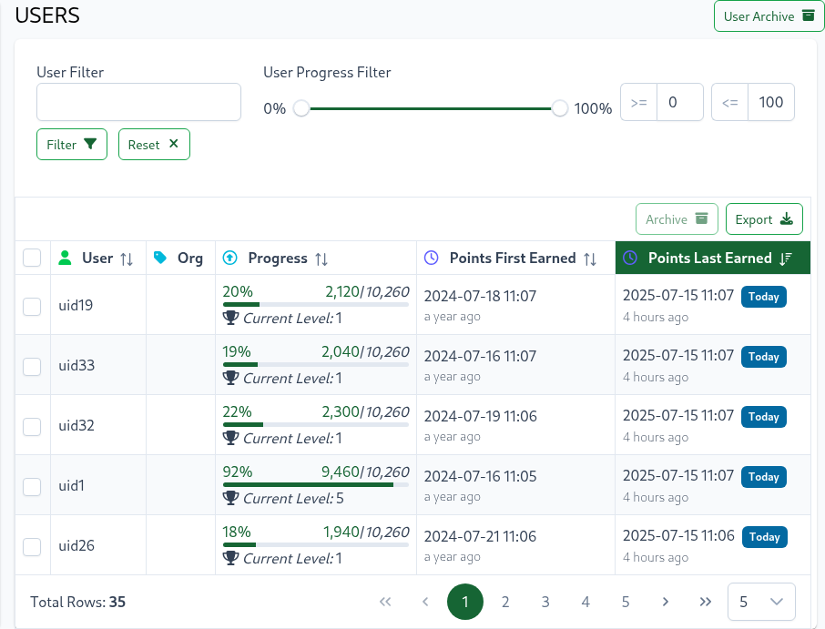Click the funnel icon on Filter button
This screenshot has height=629, width=825.
(x=90, y=144)
